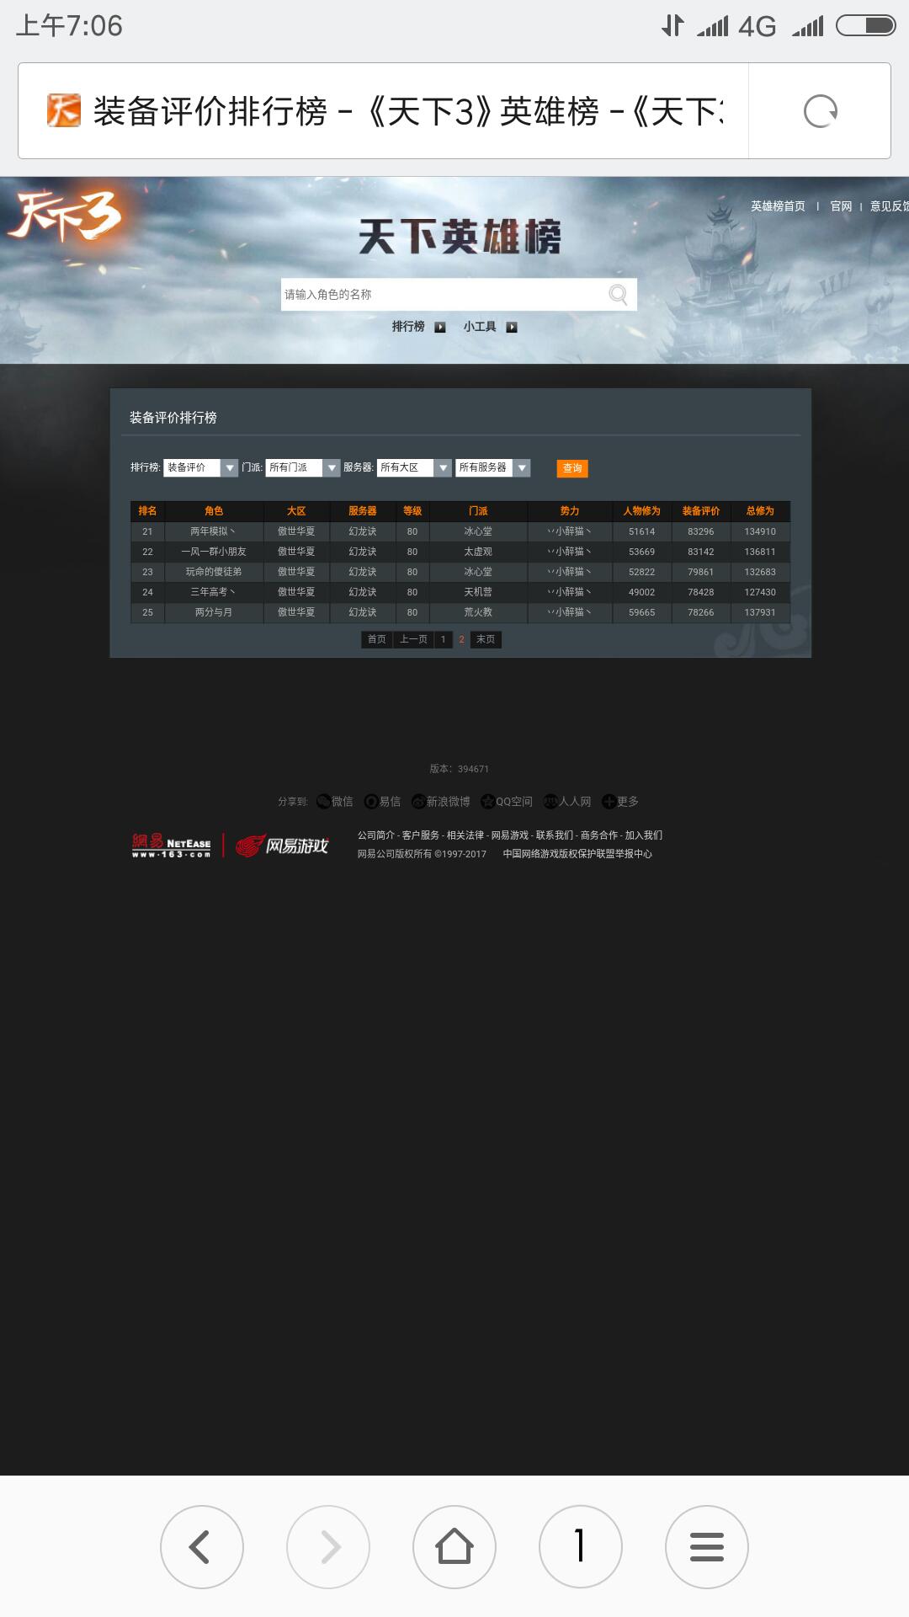Open character 玩命的傻徒弟
The width and height of the screenshot is (909, 1617).
[214, 572]
